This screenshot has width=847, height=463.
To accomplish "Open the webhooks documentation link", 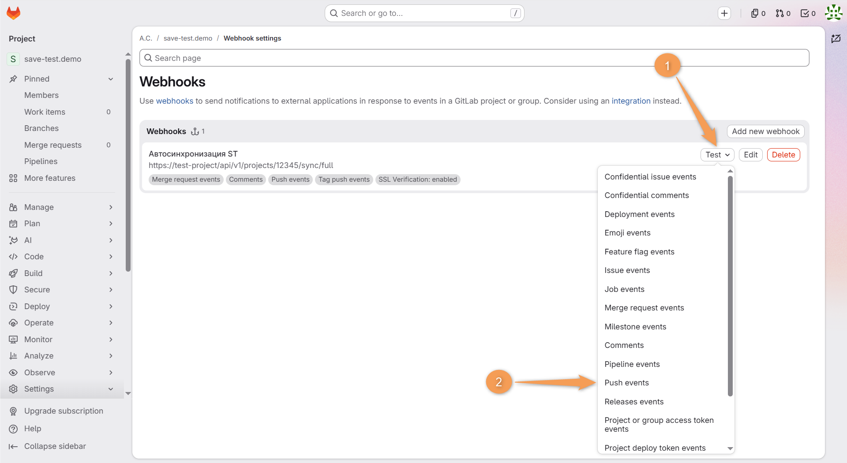I will coord(174,101).
